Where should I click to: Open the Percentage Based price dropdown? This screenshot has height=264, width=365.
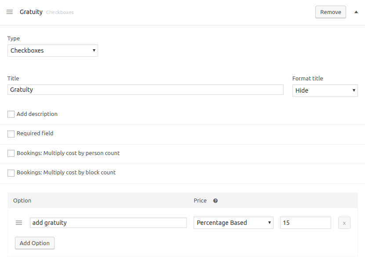(233, 223)
